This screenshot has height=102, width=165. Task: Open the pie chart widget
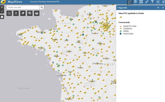point(158,2)
